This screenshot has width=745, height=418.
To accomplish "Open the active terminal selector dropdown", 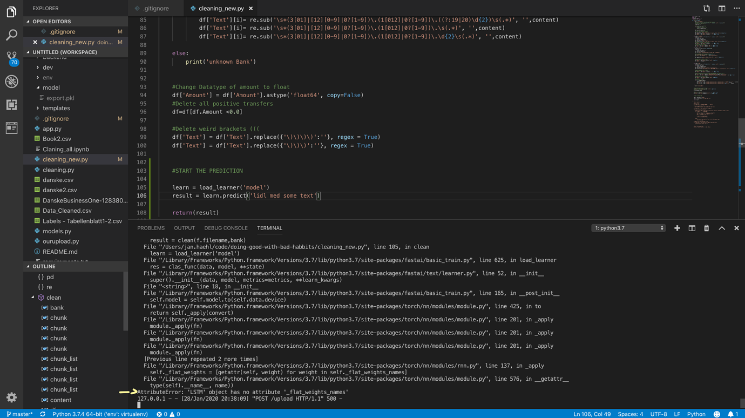I will (628, 228).
